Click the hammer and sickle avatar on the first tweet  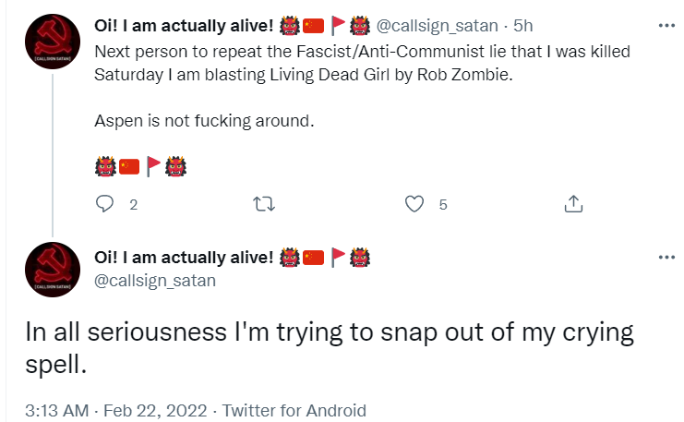(x=53, y=42)
